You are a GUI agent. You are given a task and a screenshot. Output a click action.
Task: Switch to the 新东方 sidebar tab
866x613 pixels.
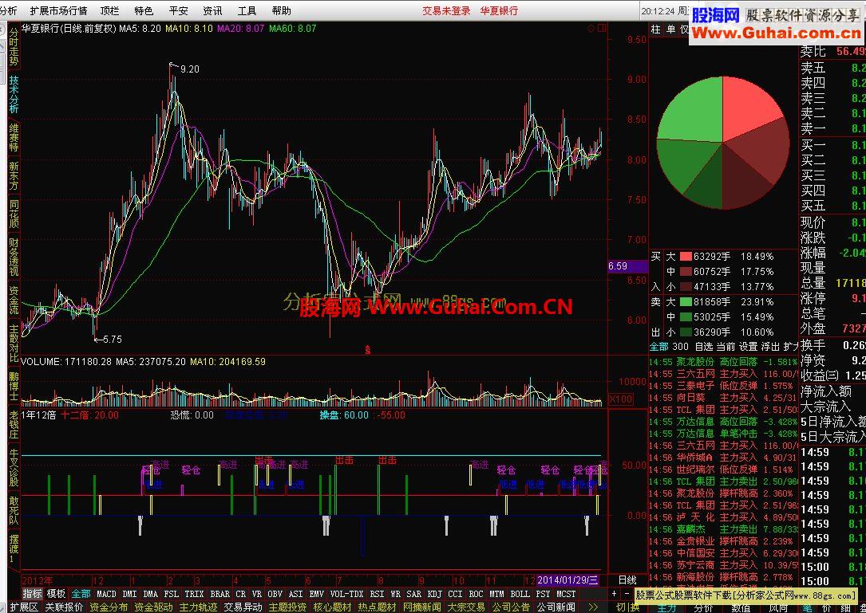pyautogui.click(x=14, y=176)
